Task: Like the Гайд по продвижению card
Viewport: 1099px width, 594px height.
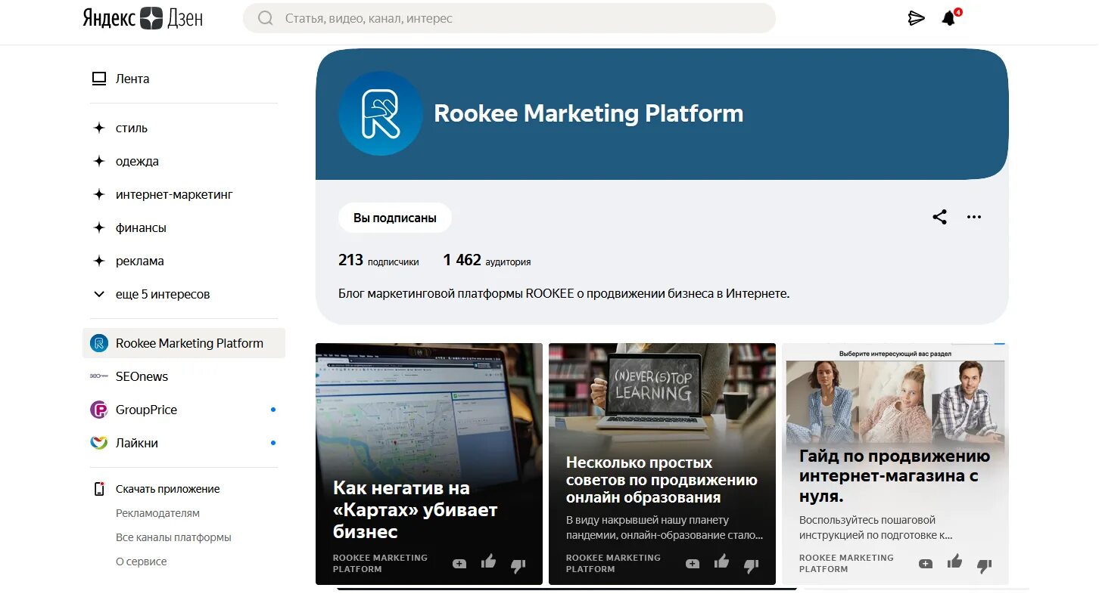Action: [x=954, y=562]
